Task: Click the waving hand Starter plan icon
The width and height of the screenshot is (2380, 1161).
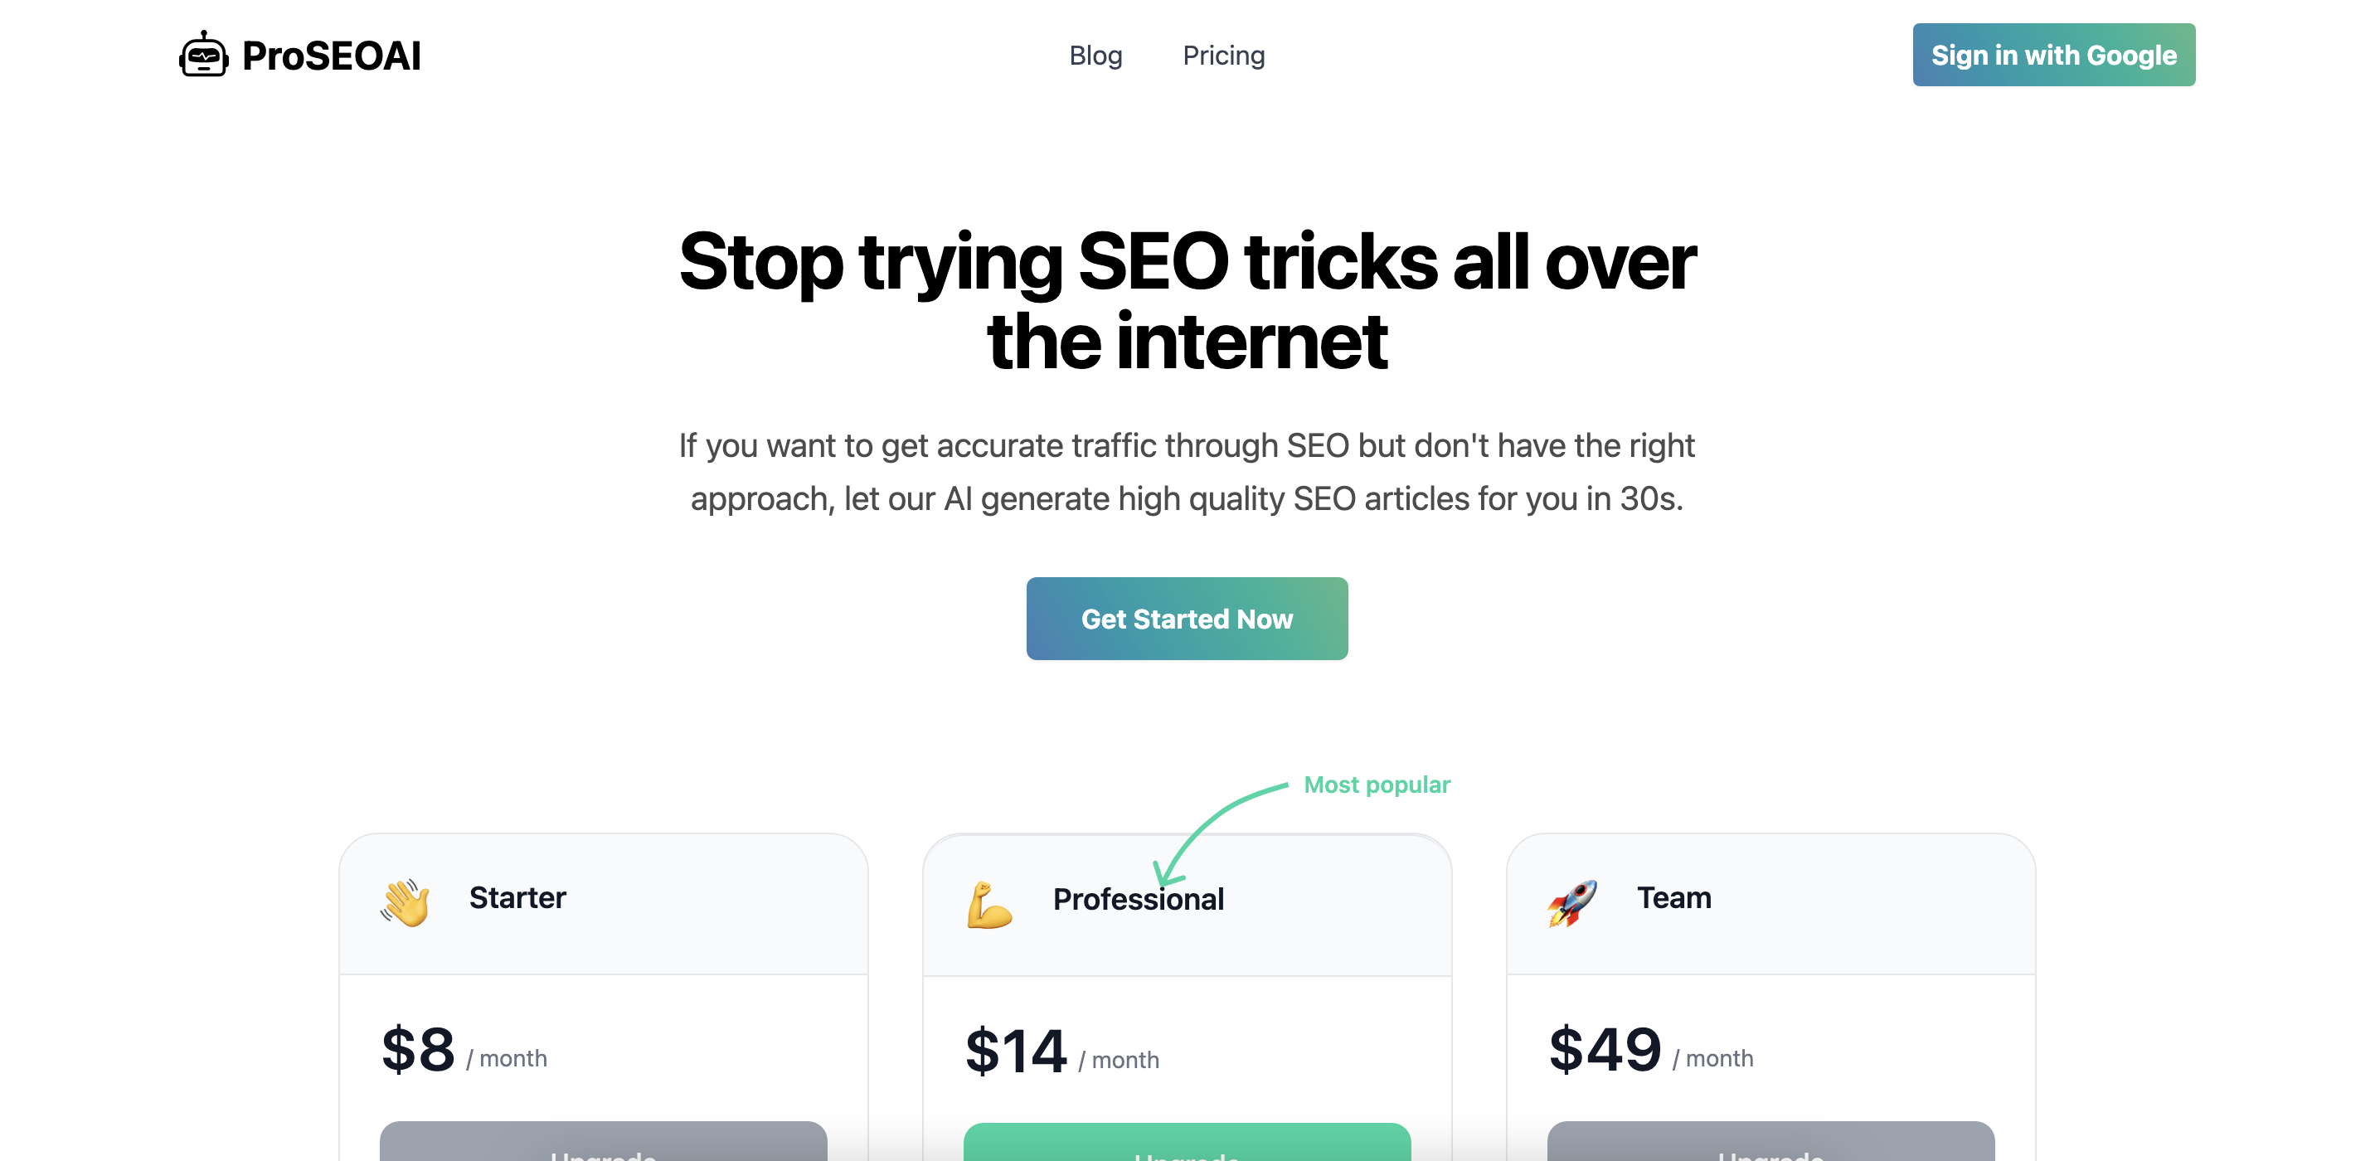Action: (x=404, y=898)
